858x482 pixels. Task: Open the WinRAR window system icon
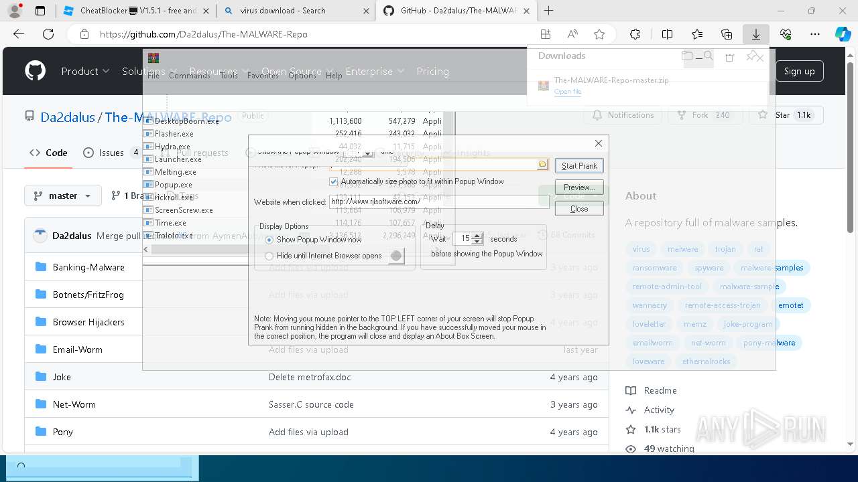[x=154, y=58]
